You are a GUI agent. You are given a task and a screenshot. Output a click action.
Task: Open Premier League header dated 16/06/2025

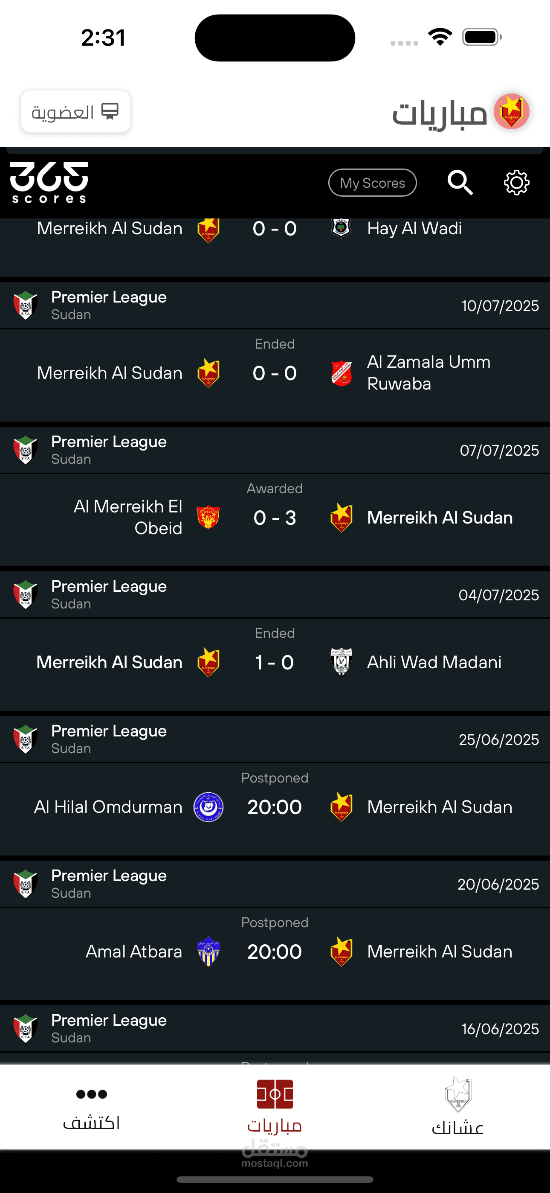[x=275, y=1029]
